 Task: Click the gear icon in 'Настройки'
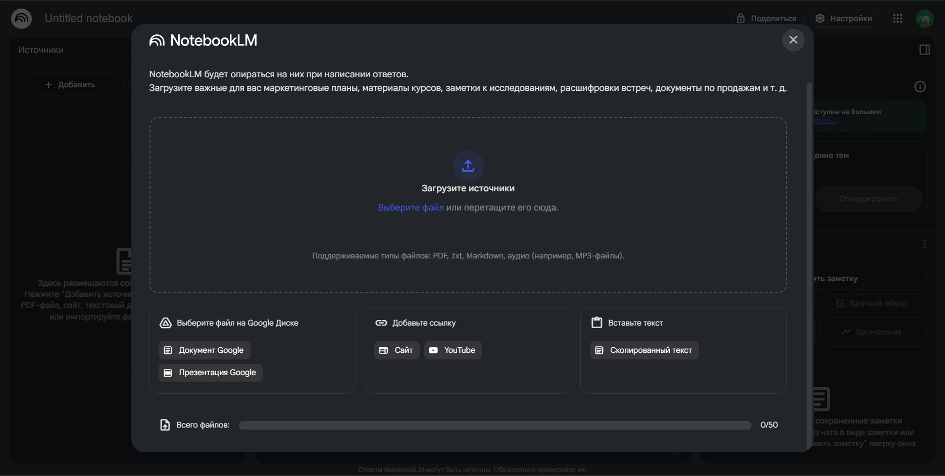click(820, 18)
